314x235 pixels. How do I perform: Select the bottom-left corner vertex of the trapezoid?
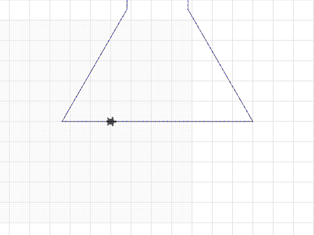tap(62, 121)
